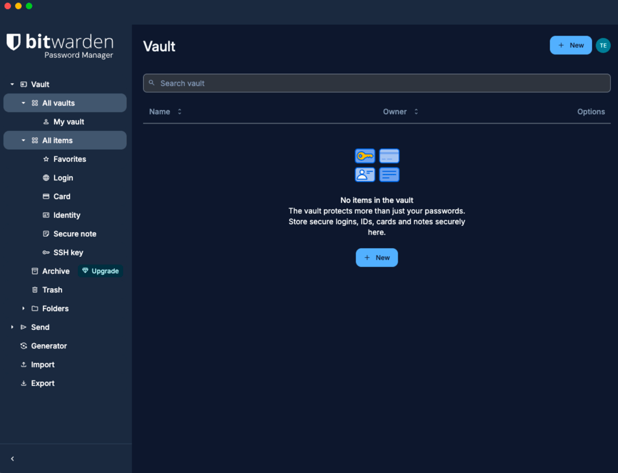Screen dimensions: 618x473
Task: Filter by Secure note items
Action: click(x=75, y=234)
